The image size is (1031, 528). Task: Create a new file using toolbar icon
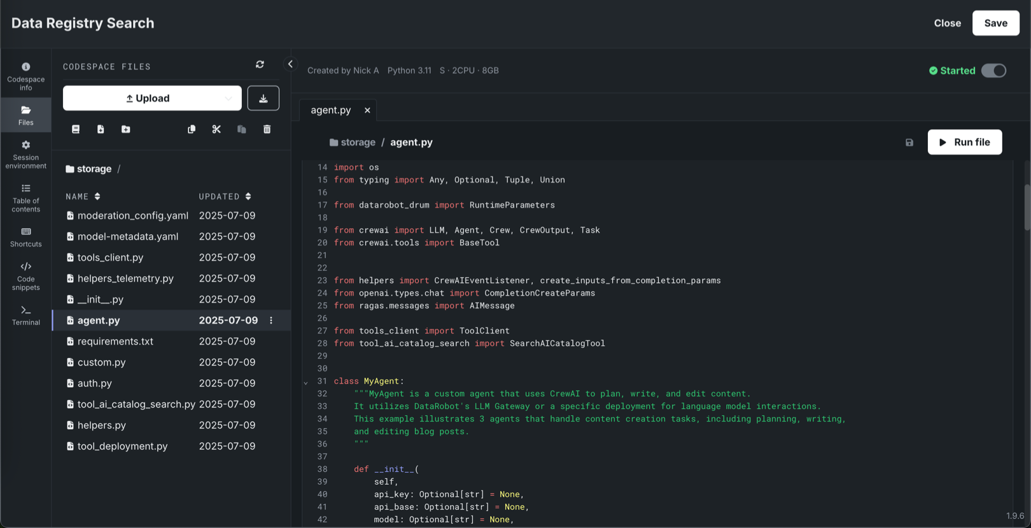101,129
